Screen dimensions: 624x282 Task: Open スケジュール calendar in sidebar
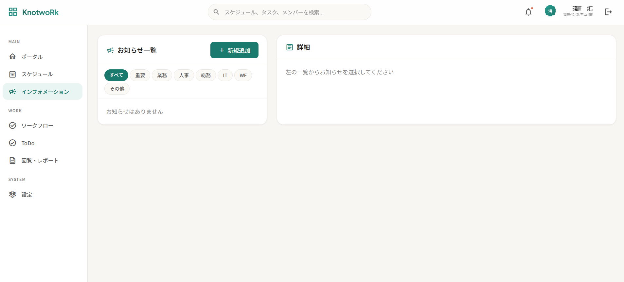click(37, 74)
